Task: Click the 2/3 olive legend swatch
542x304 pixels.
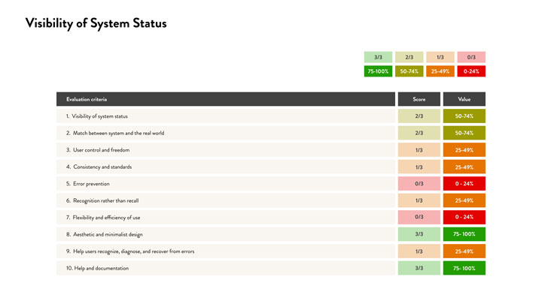Action: point(409,57)
